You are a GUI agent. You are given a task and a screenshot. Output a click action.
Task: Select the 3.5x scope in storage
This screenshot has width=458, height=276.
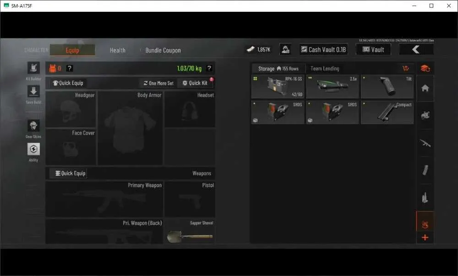coord(333,87)
